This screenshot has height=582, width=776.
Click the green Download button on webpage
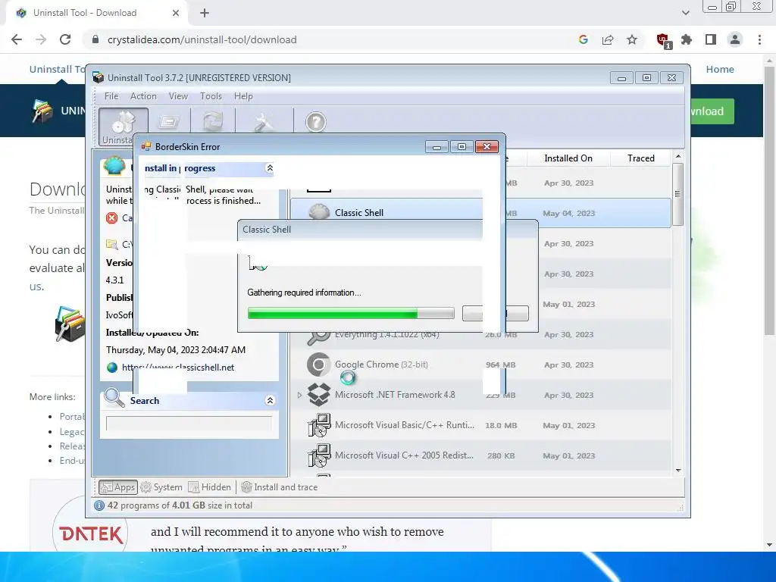pyautogui.click(x=712, y=111)
